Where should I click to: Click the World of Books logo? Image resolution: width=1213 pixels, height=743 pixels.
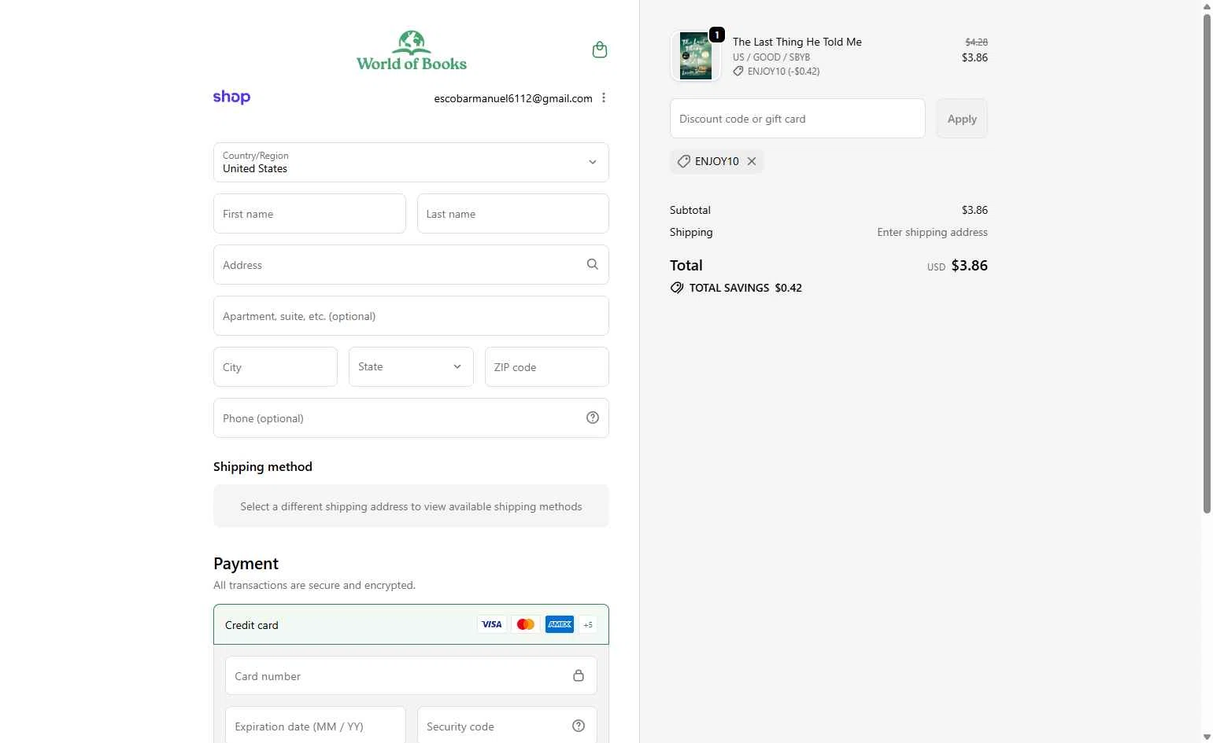[412, 51]
